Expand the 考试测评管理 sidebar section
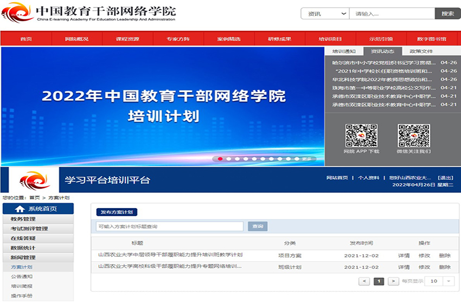Screen dimensions: 461x304 click(x=38, y=229)
